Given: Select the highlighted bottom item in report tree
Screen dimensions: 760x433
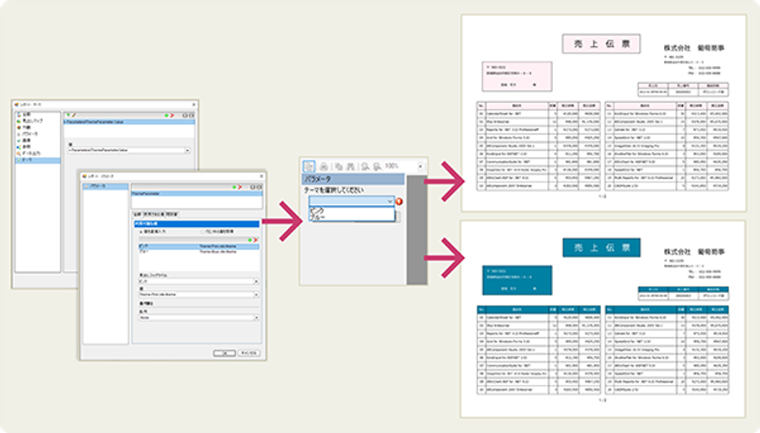Looking at the screenshot, I should pos(38,160).
